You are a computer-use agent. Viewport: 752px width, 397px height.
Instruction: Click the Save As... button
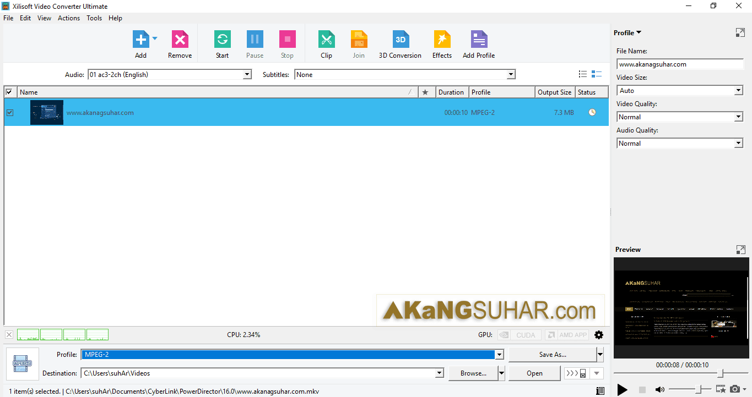click(553, 355)
